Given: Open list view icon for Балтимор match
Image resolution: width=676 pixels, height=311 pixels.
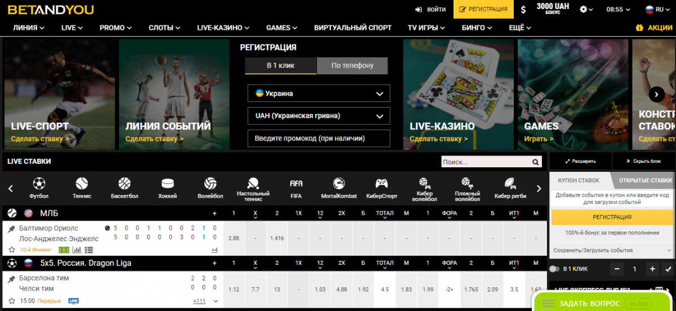Looking at the screenshot, I should tap(89, 250).
